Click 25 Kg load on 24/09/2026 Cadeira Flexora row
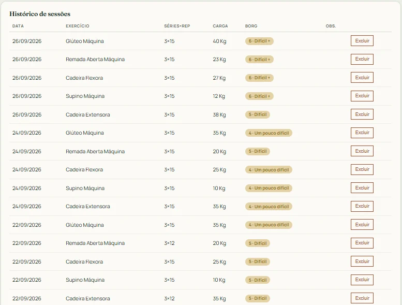Viewport: 402px width, 305px height. pyautogui.click(x=219, y=170)
